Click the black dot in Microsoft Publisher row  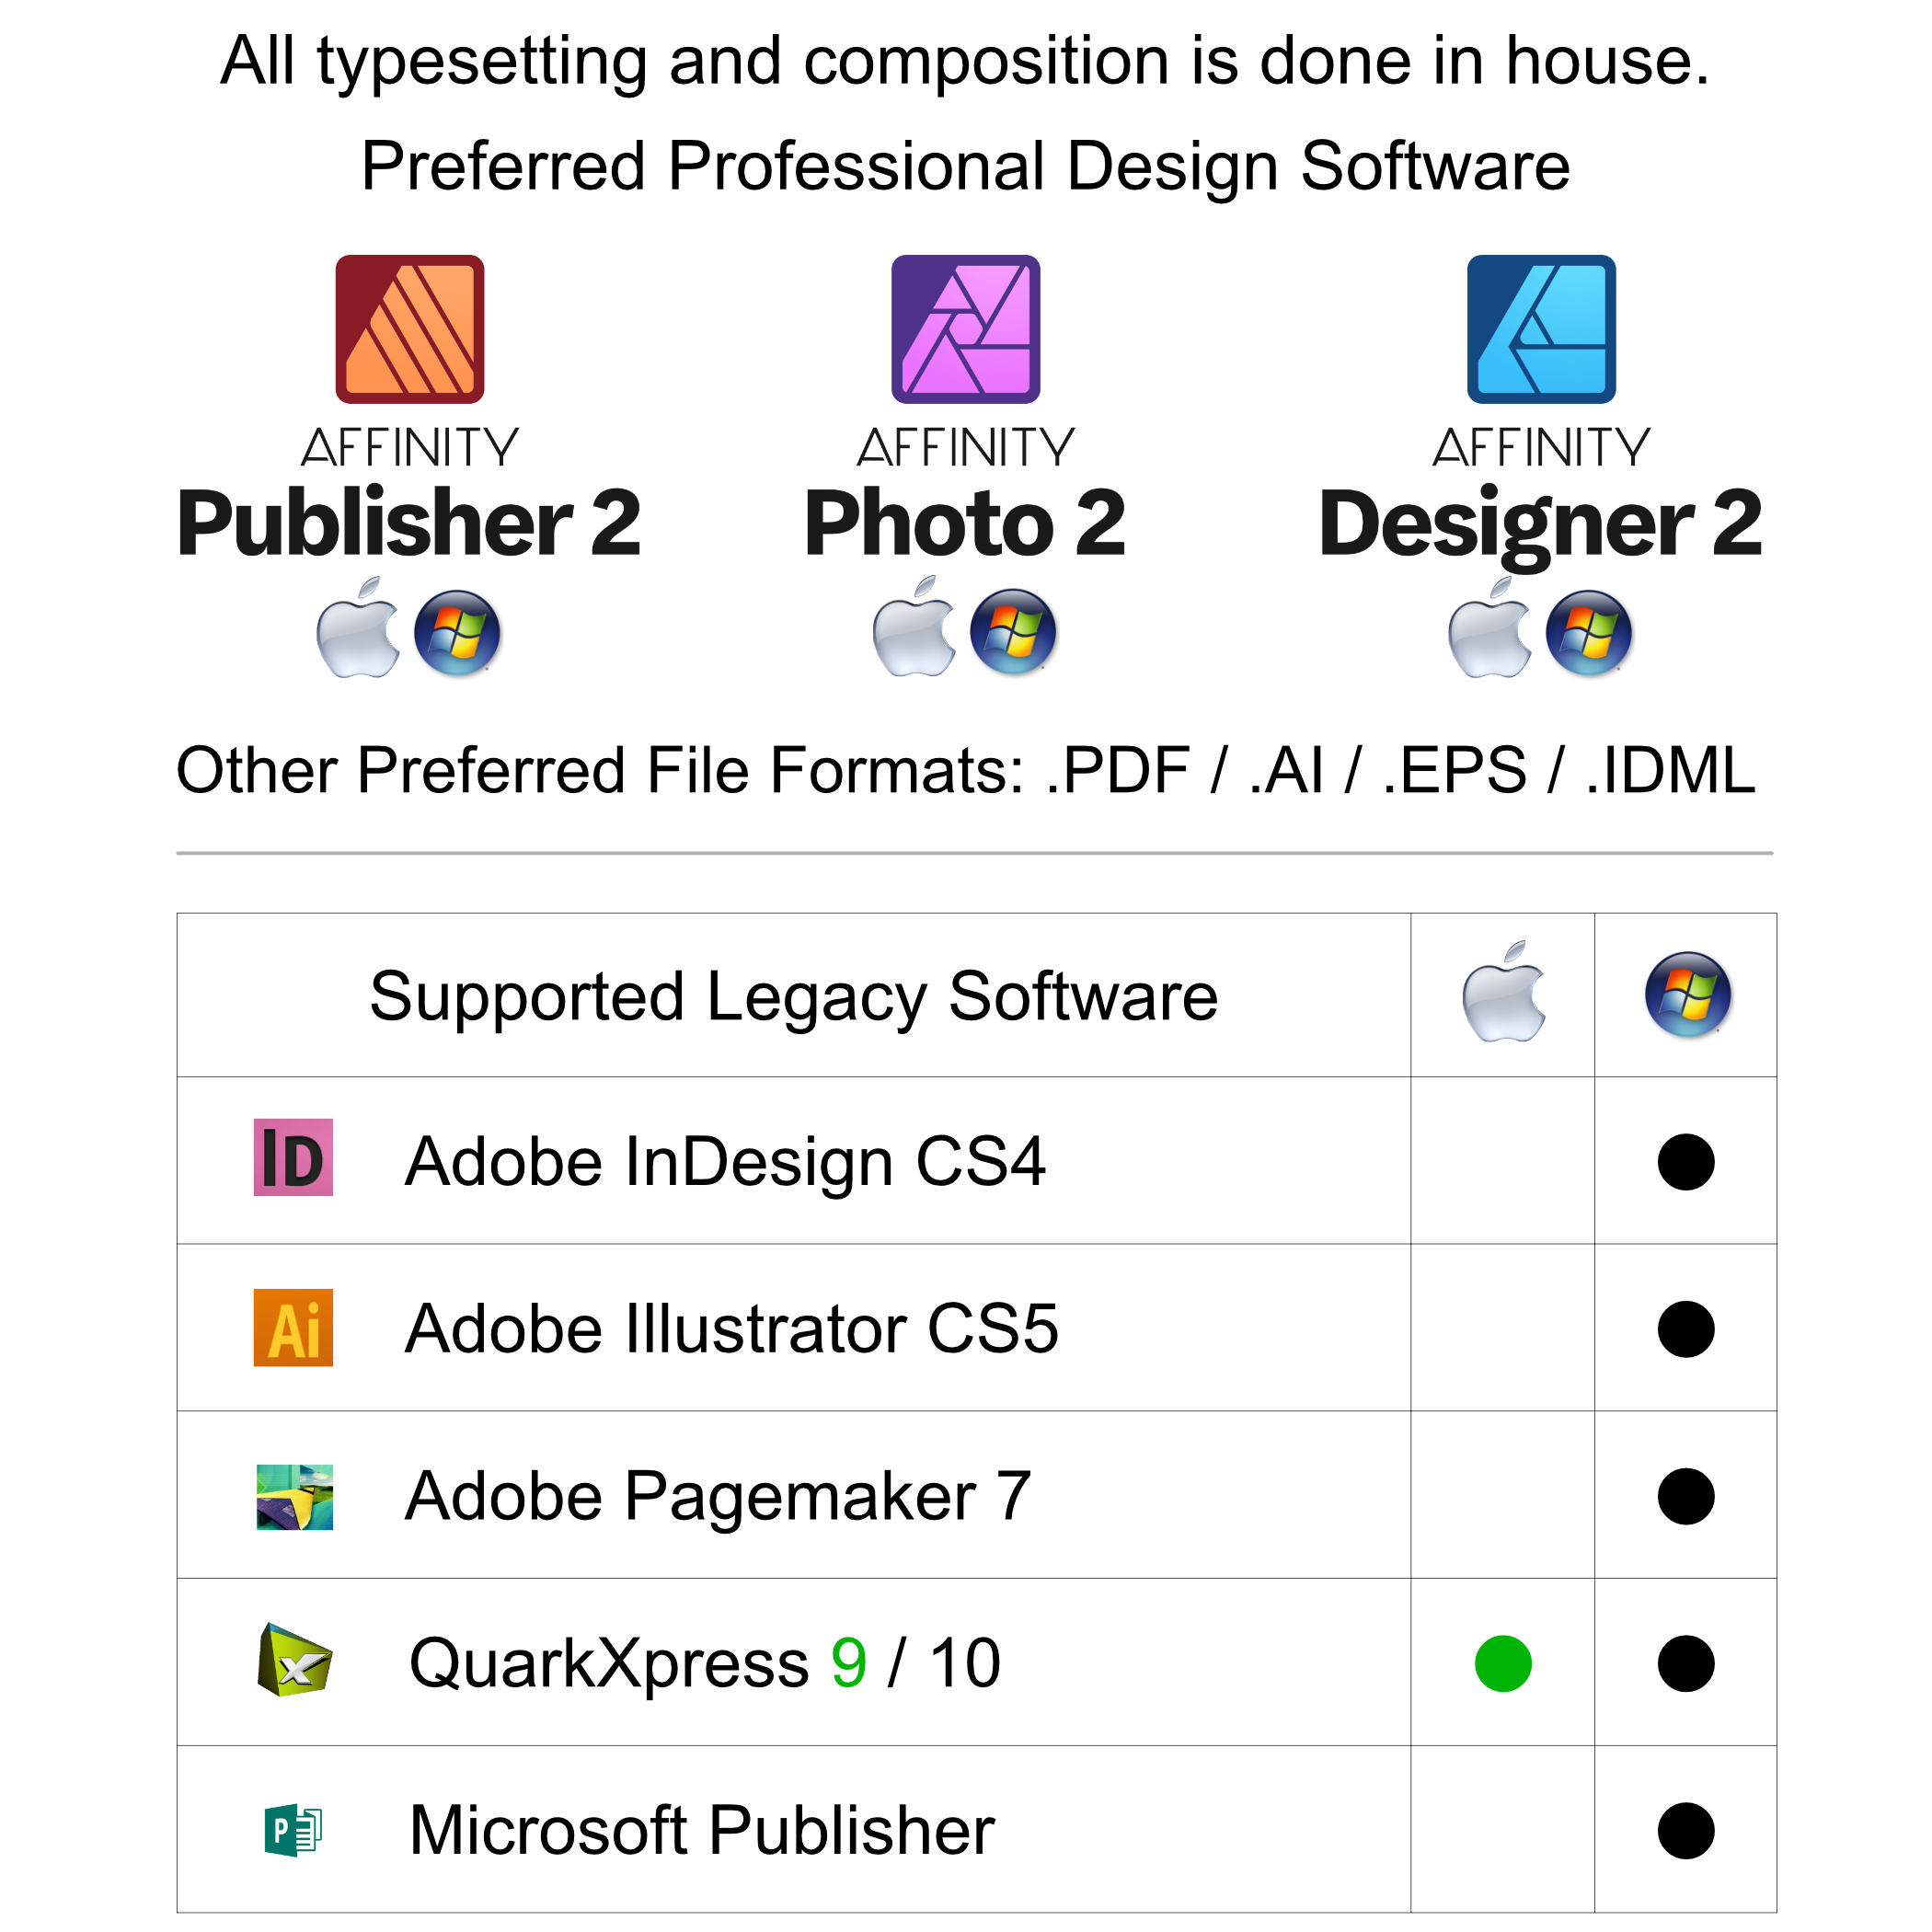click(x=1685, y=1830)
